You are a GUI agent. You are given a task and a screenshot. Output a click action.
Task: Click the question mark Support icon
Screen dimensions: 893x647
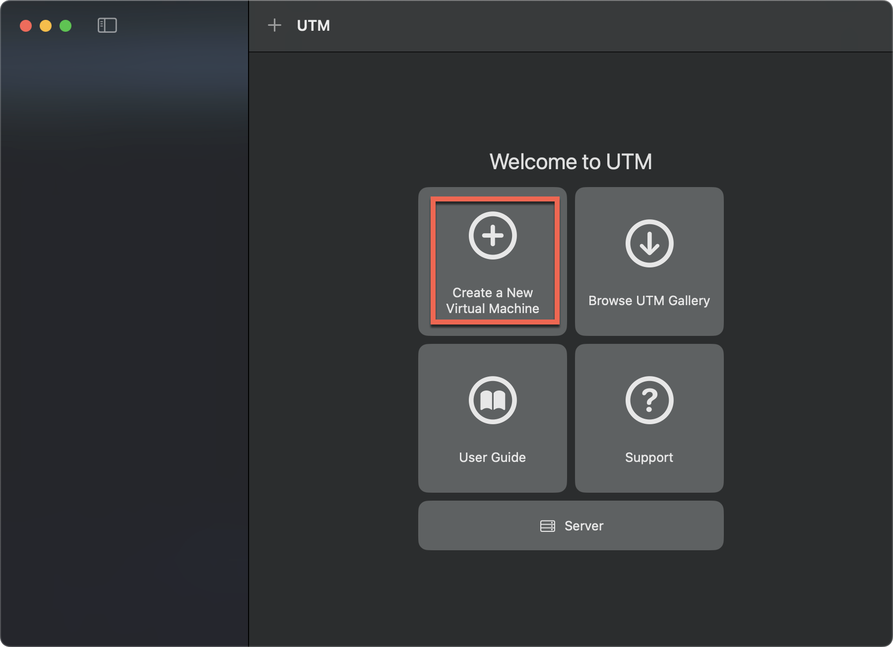click(649, 400)
